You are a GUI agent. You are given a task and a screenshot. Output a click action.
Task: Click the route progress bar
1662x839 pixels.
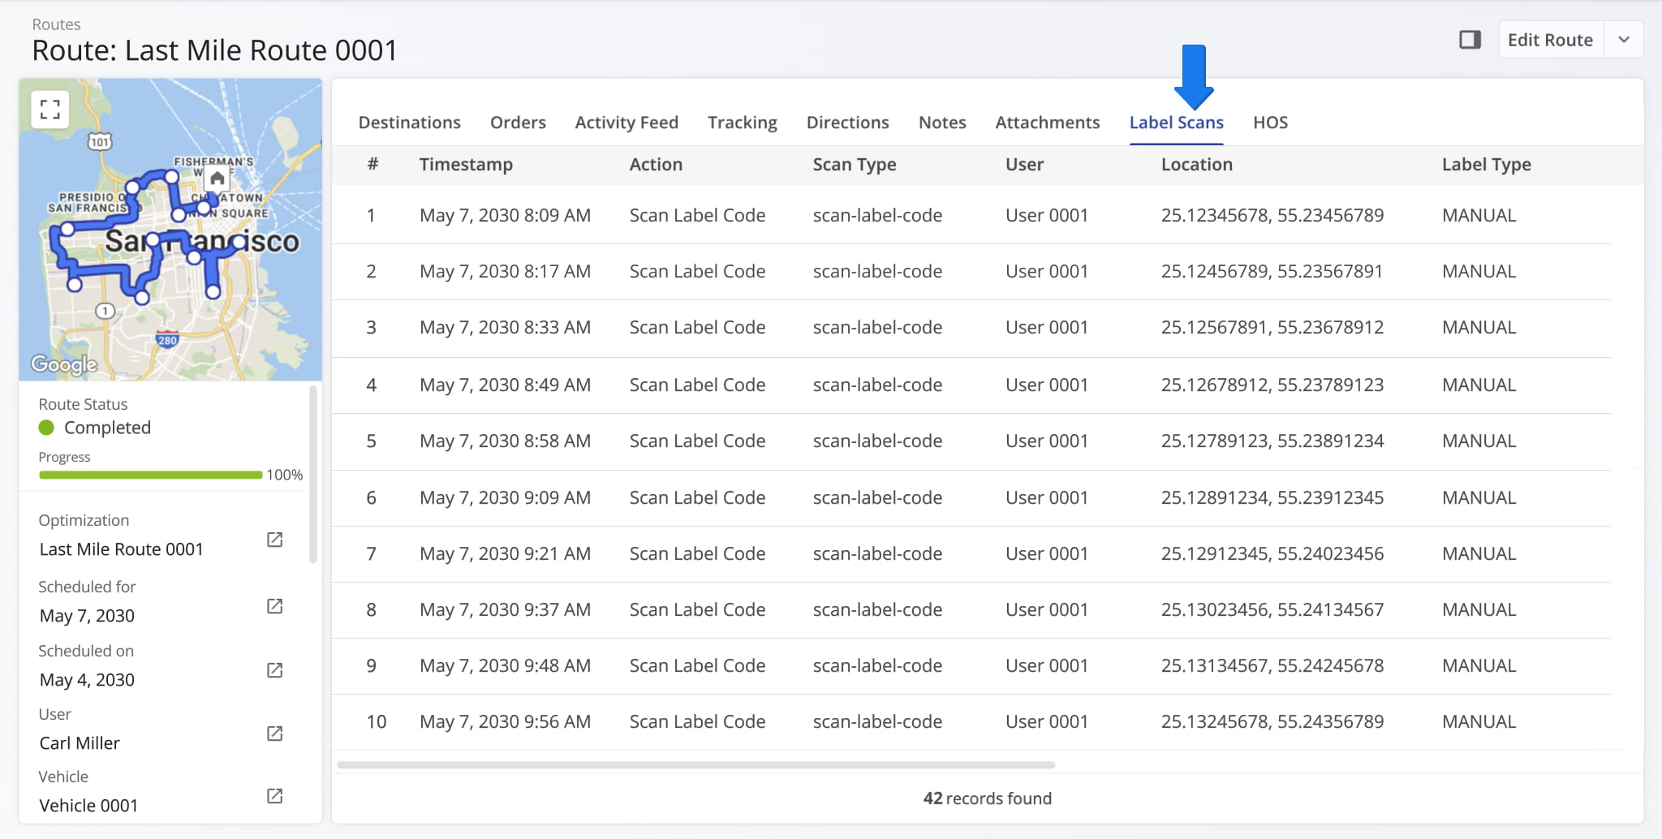[x=150, y=475]
